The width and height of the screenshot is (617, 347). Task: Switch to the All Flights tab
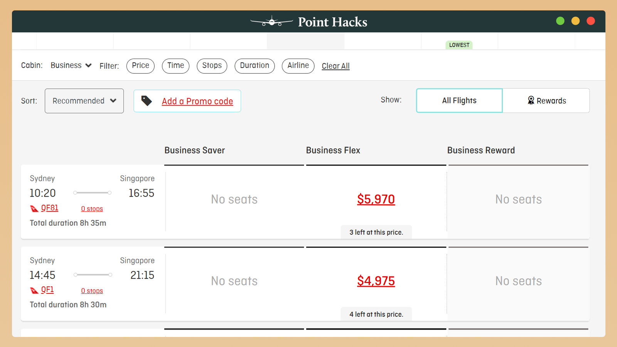(x=459, y=101)
